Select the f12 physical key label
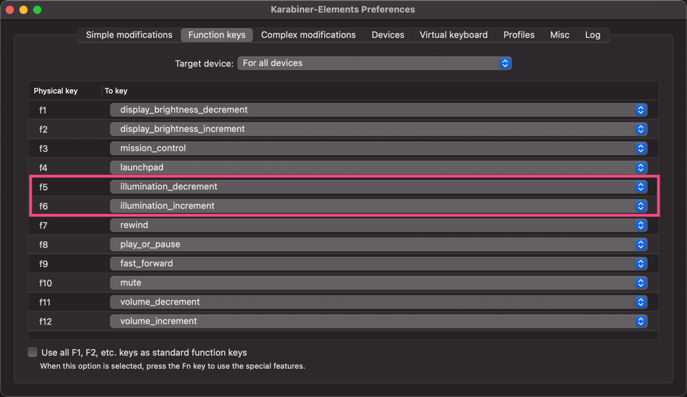The width and height of the screenshot is (687, 397). pos(45,321)
